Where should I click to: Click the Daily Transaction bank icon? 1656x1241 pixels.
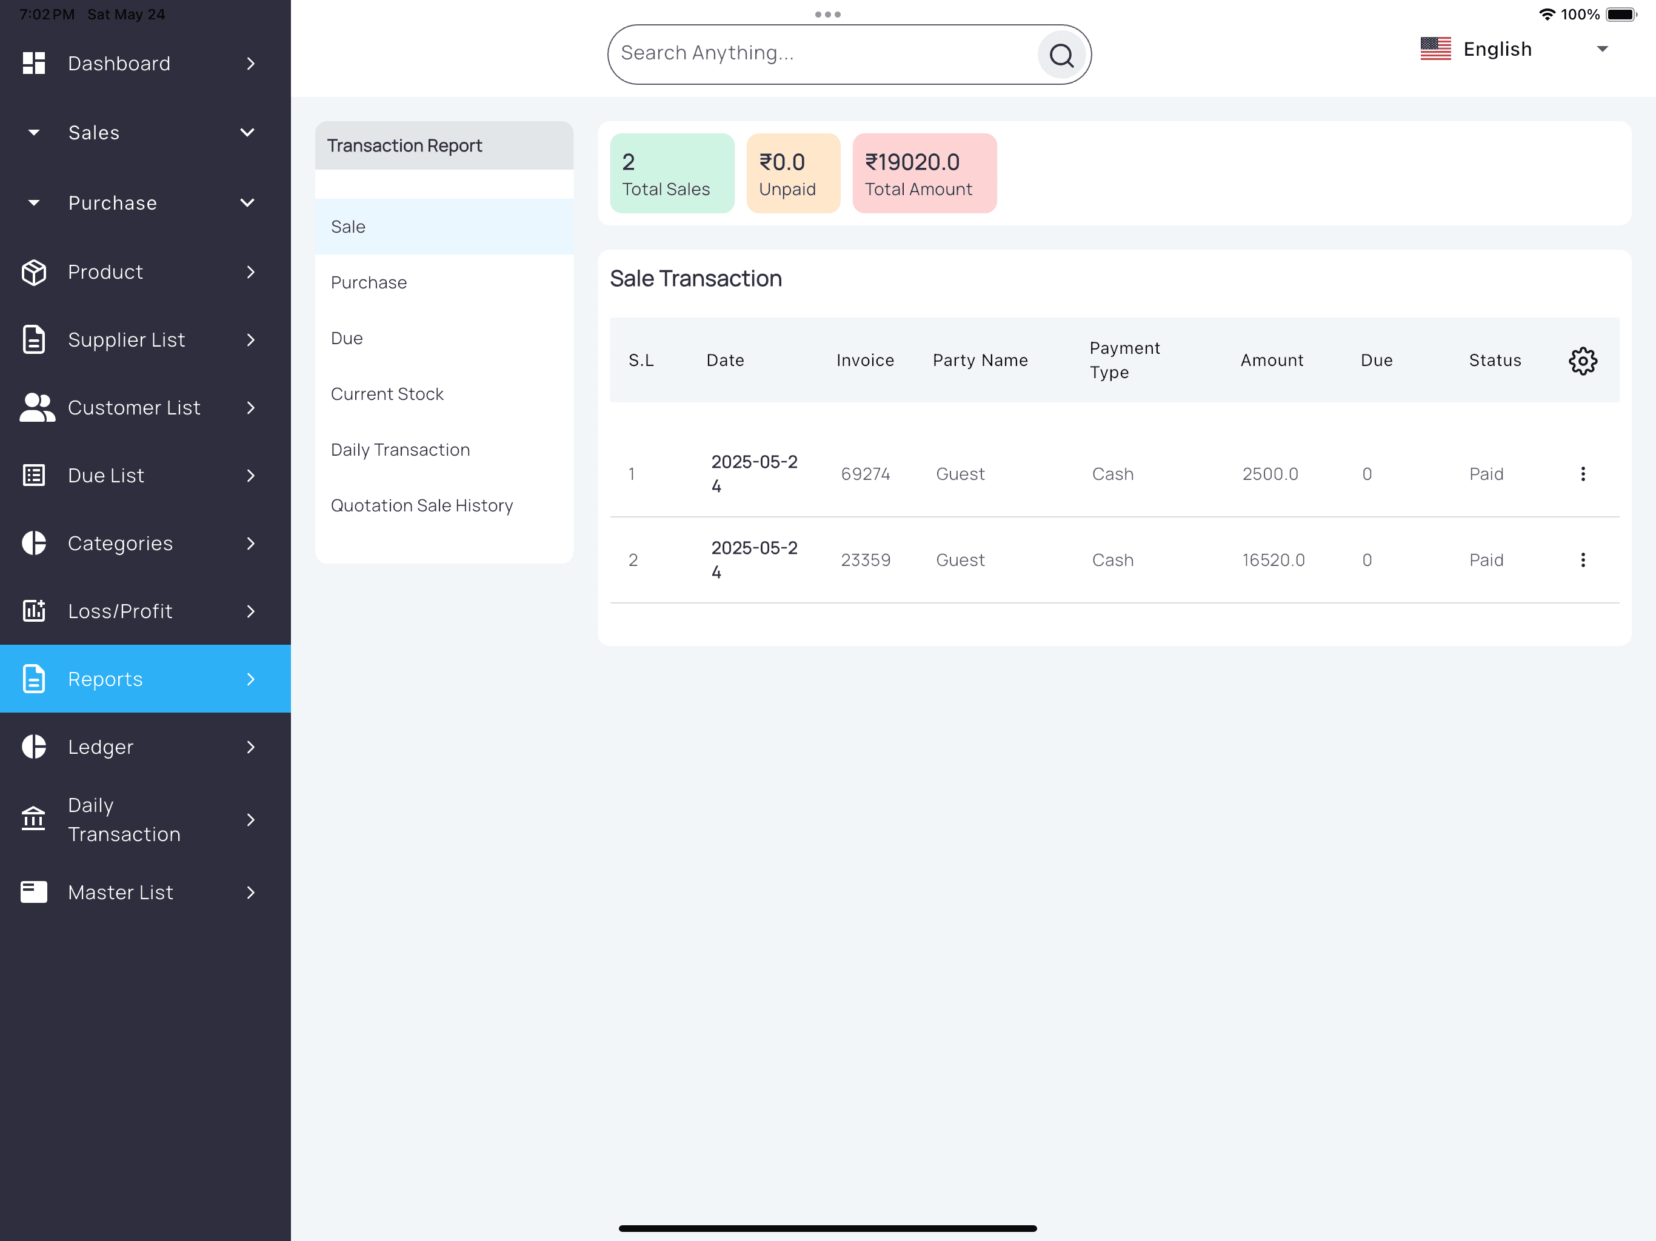(34, 819)
